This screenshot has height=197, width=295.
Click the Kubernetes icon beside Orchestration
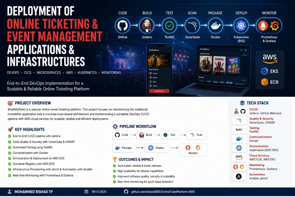(x=239, y=148)
